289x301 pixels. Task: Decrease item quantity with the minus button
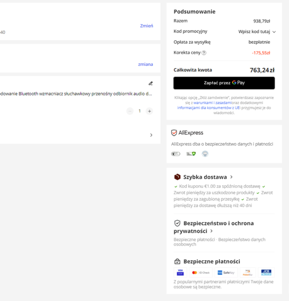130,111
